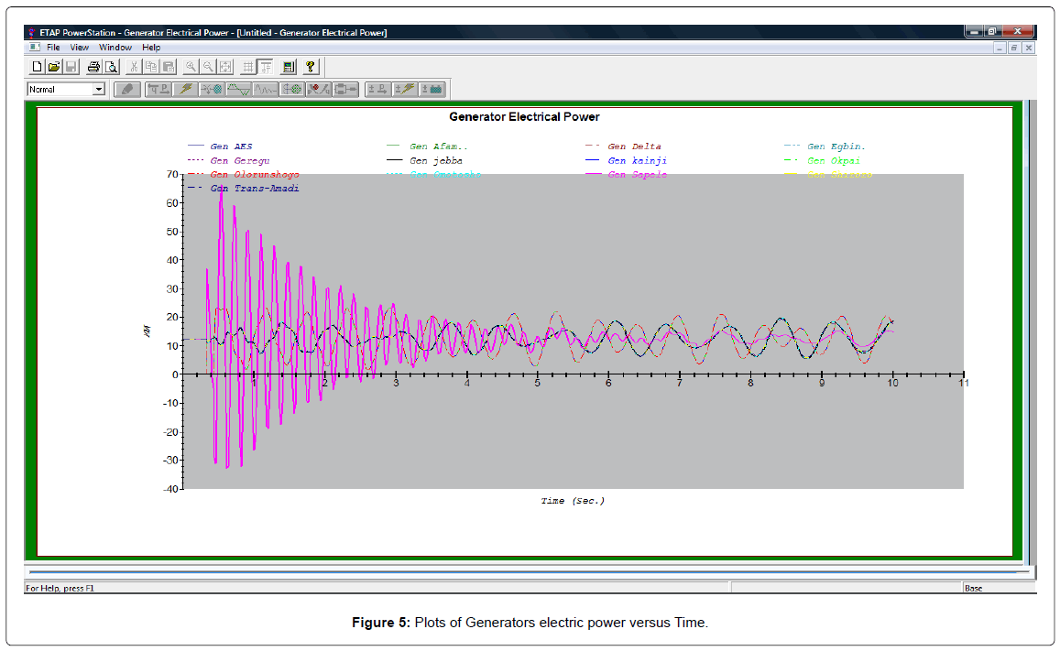1060x651 pixels.
Task: Click the yellow question mark Help icon
Action: (x=311, y=66)
